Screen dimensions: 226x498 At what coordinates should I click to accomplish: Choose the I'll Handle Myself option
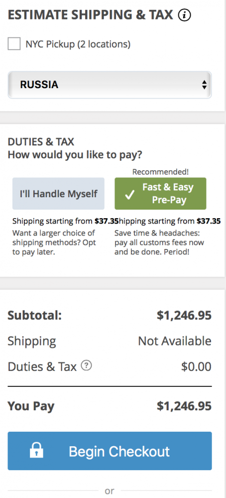tap(58, 193)
